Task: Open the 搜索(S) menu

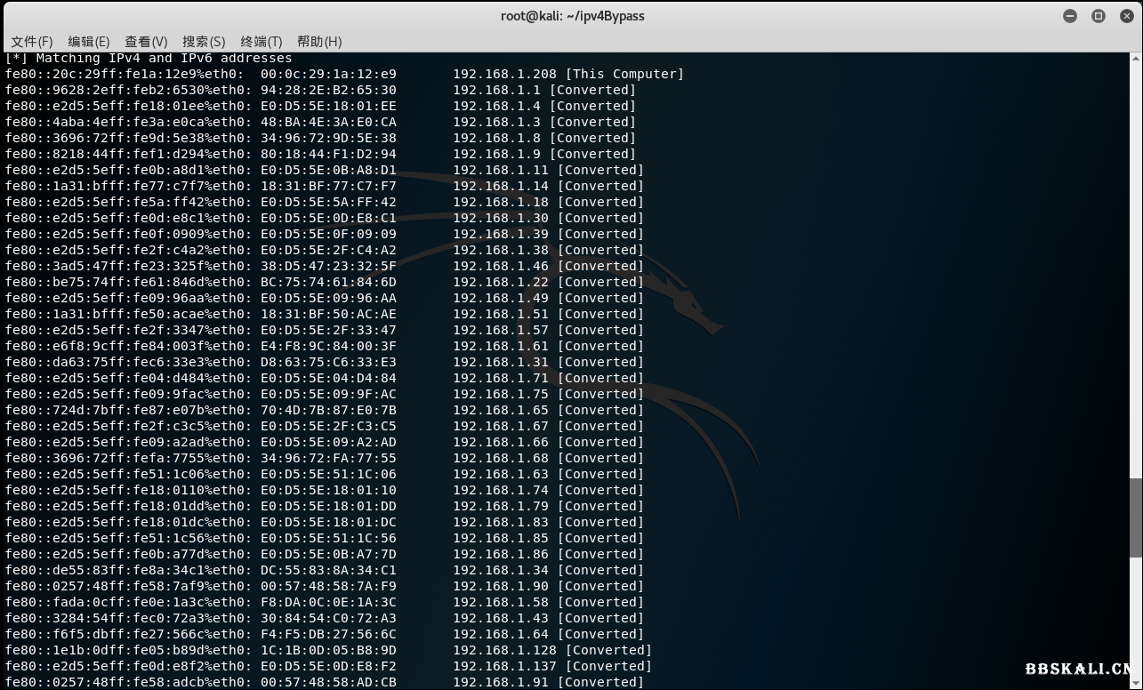Action: tap(204, 41)
